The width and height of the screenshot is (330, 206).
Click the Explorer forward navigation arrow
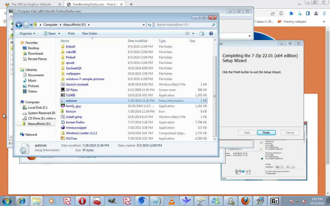pyautogui.click(x=26, y=25)
